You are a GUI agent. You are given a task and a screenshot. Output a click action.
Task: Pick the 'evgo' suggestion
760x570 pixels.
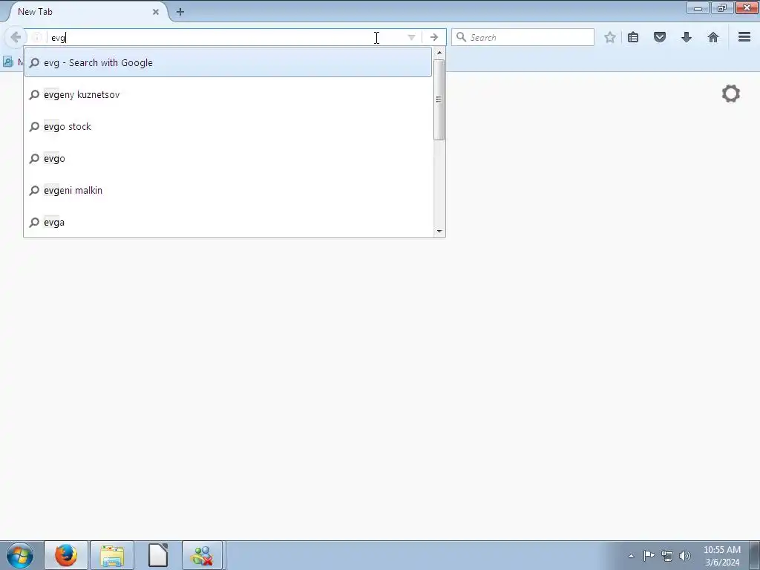(x=228, y=159)
